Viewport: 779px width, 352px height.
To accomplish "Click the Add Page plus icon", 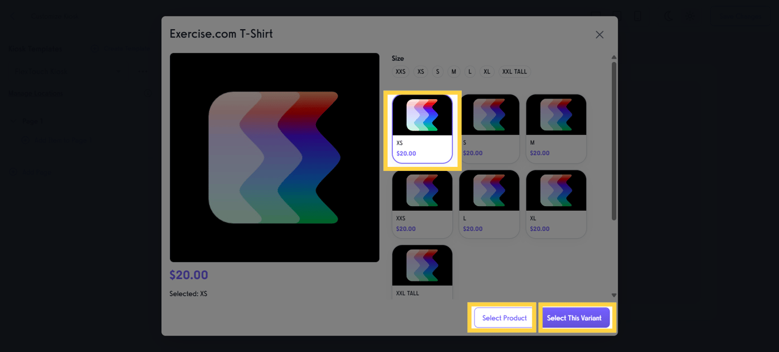I will (13, 172).
